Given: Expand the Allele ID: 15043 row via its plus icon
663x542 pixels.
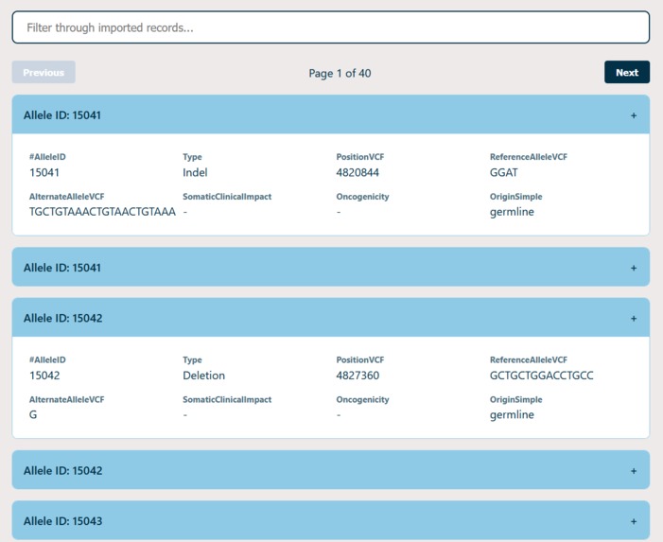Looking at the screenshot, I should (x=634, y=521).
